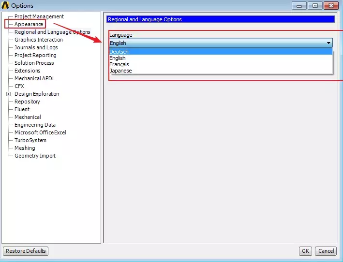
Task: Close the Options dialog
Action: point(331,6)
